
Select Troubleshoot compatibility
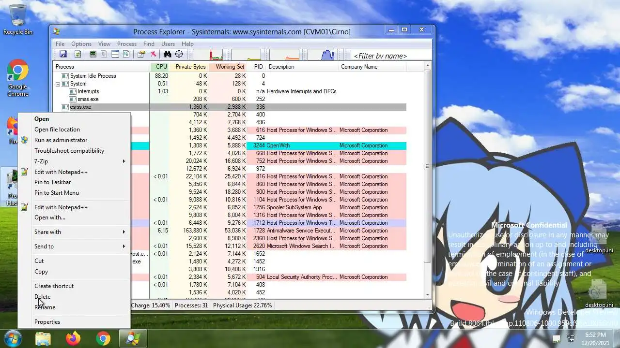pos(74,151)
